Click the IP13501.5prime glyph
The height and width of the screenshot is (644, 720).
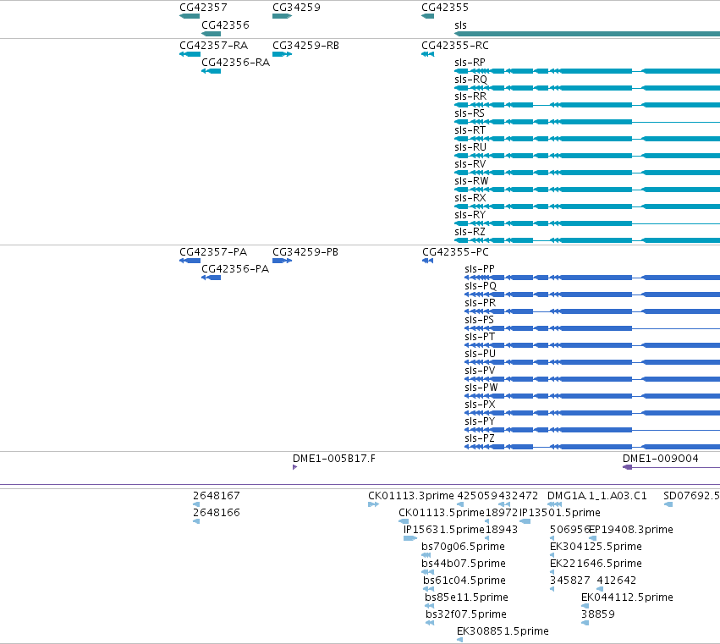tap(525, 521)
